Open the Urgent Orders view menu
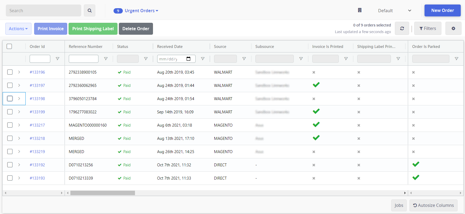 pyautogui.click(x=141, y=11)
